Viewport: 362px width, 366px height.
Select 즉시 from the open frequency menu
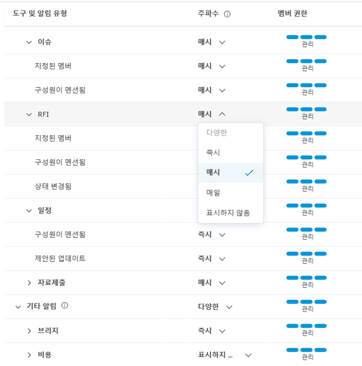[213, 152]
